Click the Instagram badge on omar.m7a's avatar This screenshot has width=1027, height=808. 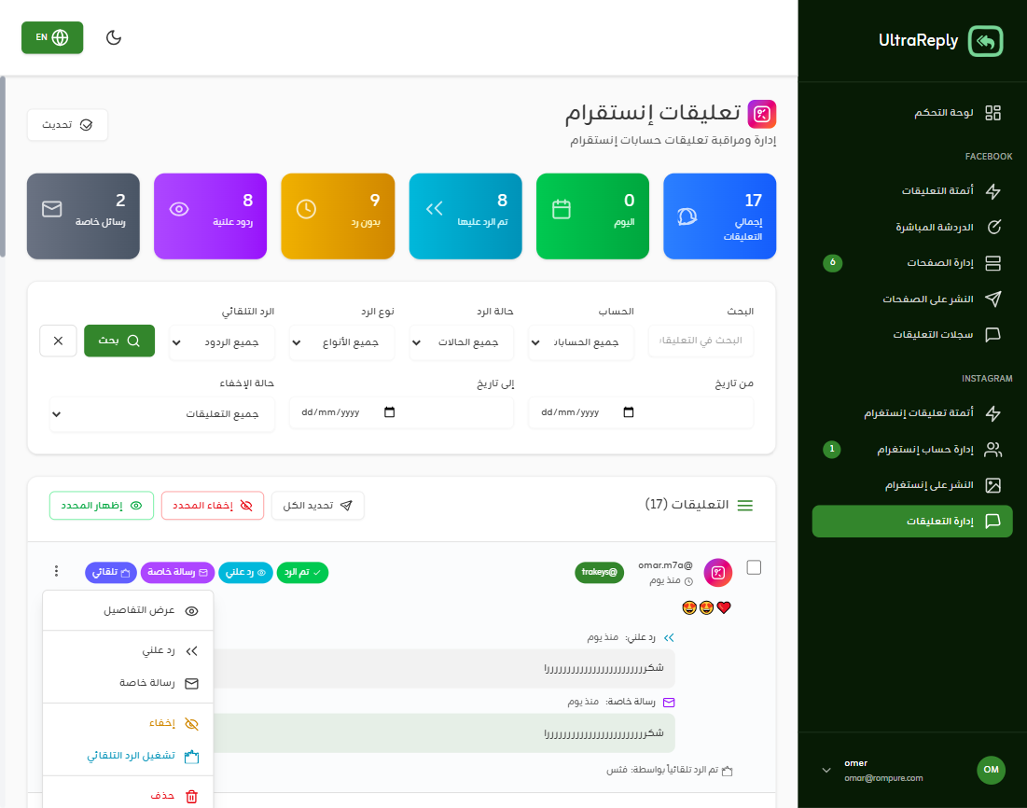[x=717, y=572]
